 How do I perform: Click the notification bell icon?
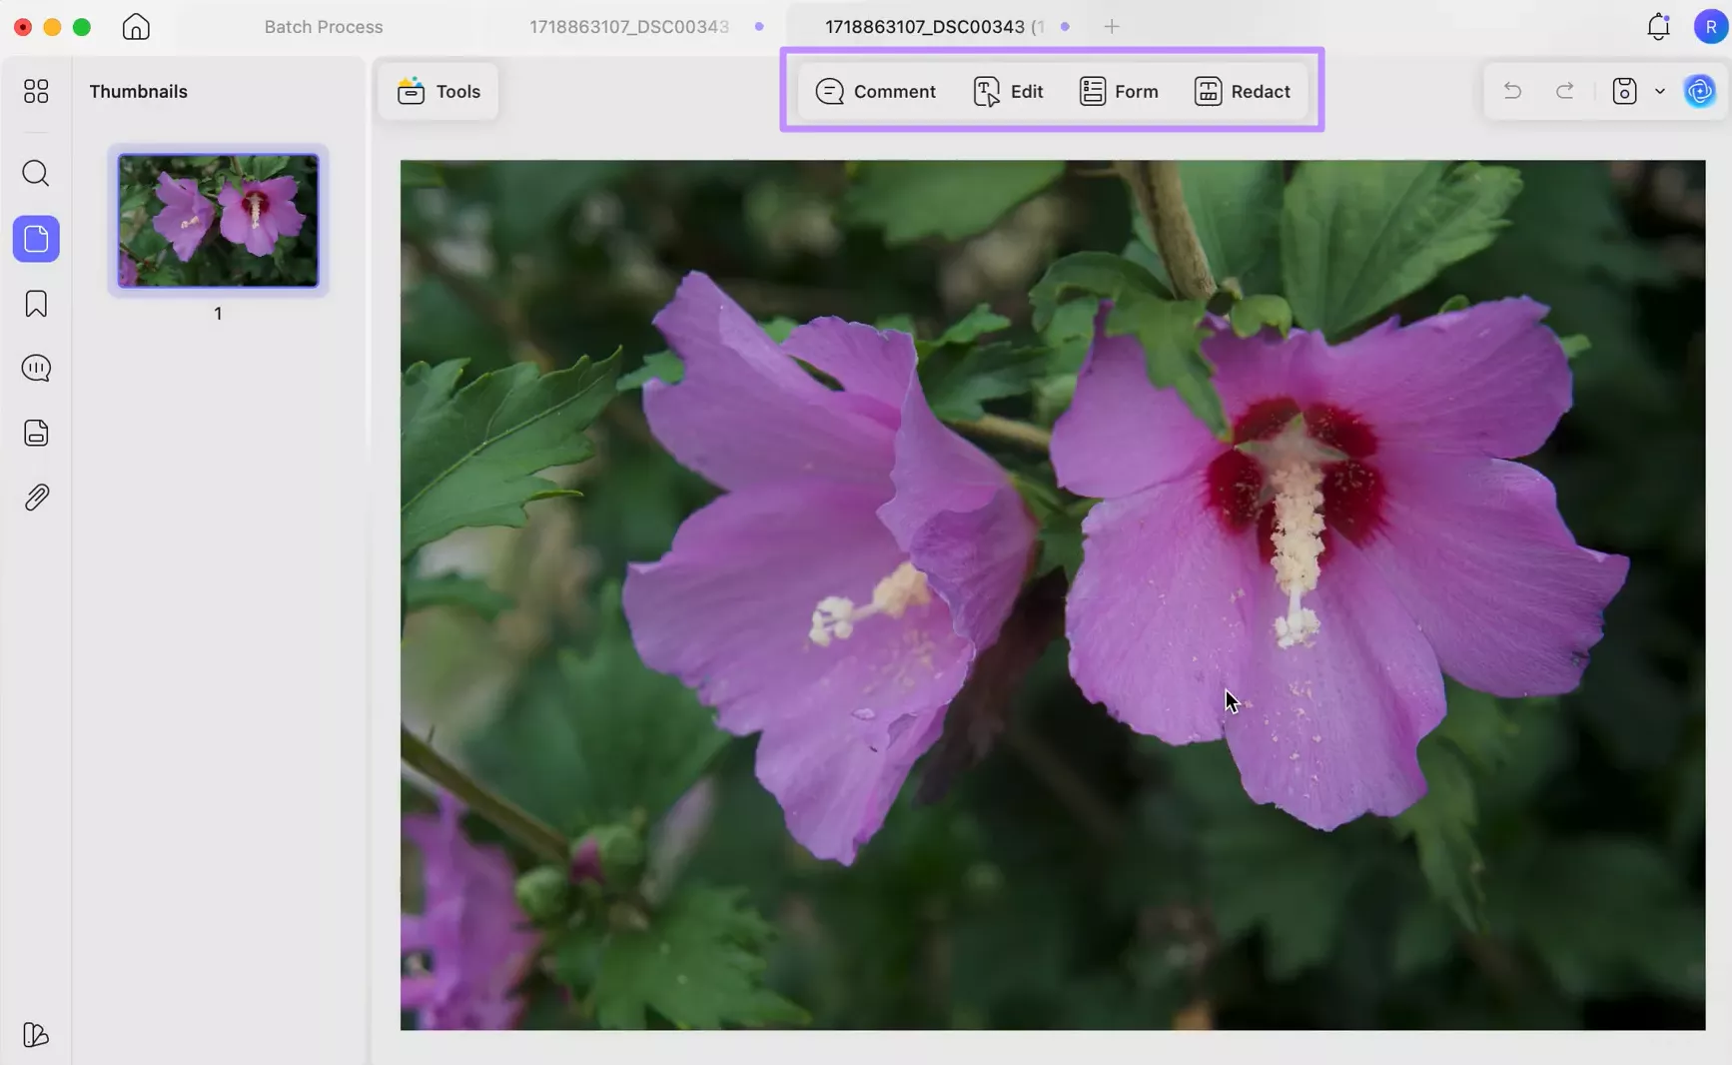coord(1658,27)
